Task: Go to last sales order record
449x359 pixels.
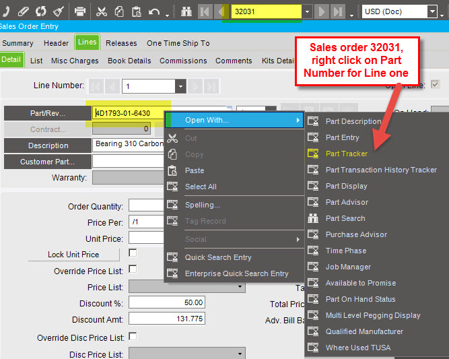Action: coord(338,11)
